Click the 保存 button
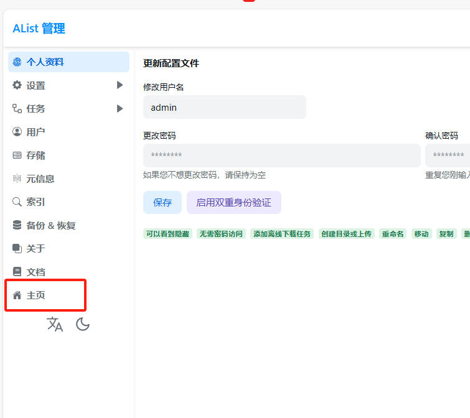Viewport: 470px width, 418px height. [x=162, y=202]
